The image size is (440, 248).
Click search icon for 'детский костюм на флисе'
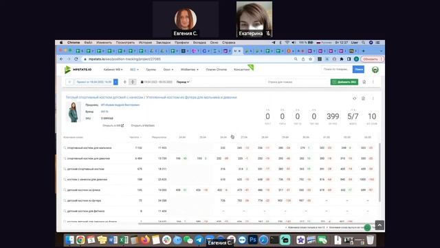pos(65,190)
